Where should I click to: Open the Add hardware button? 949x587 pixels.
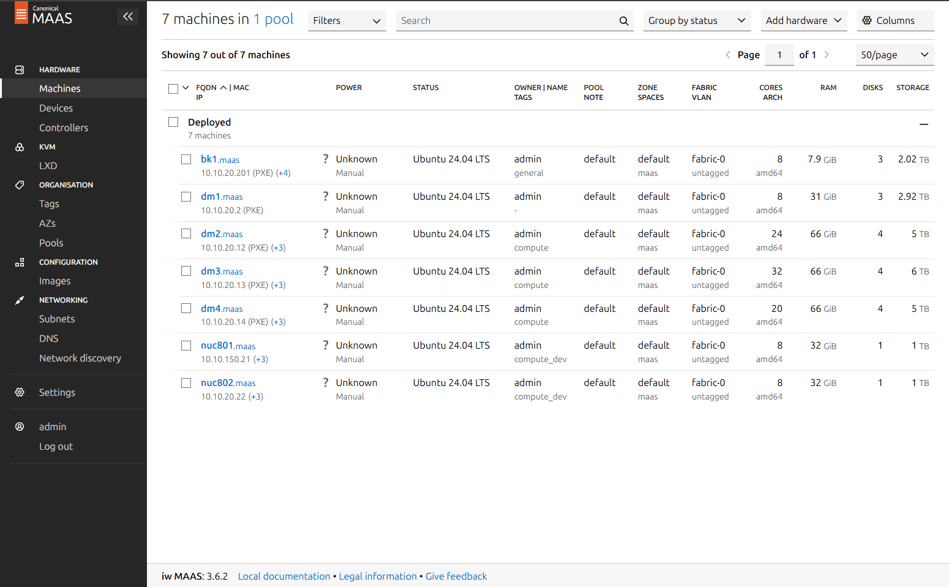(803, 21)
